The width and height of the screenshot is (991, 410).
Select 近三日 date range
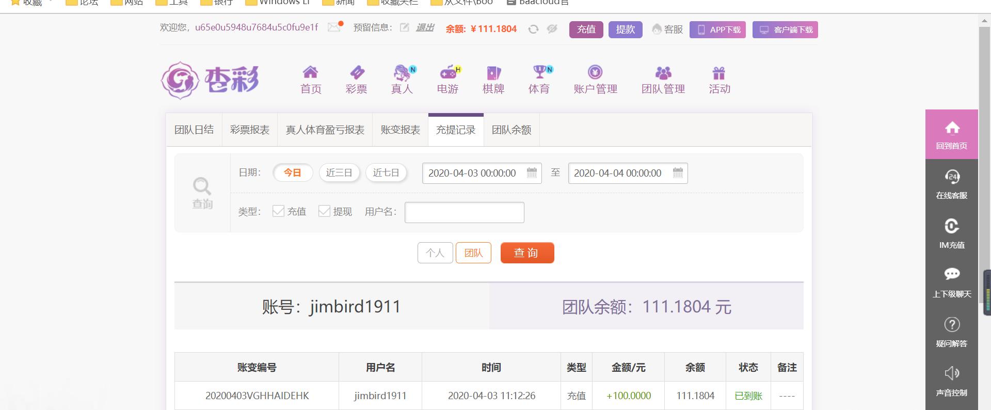click(339, 172)
